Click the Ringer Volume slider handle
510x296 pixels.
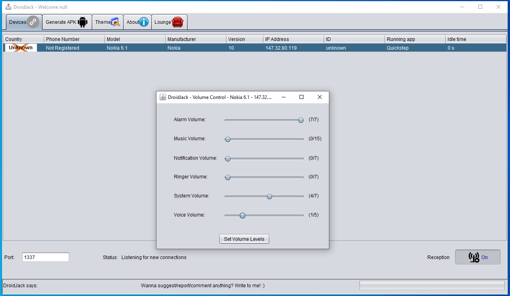[228, 177]
